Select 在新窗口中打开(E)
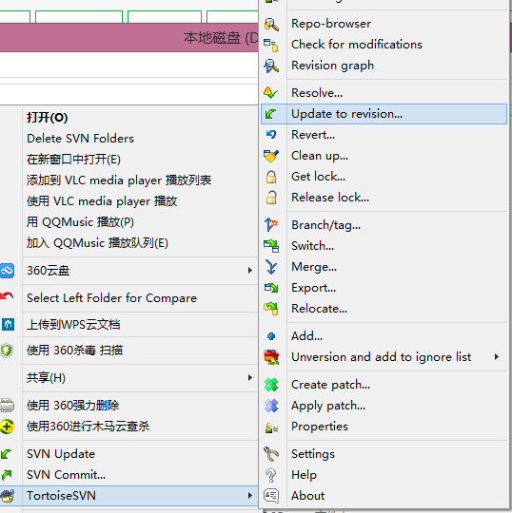Viewport: 512px width, 513px height. 129,160
